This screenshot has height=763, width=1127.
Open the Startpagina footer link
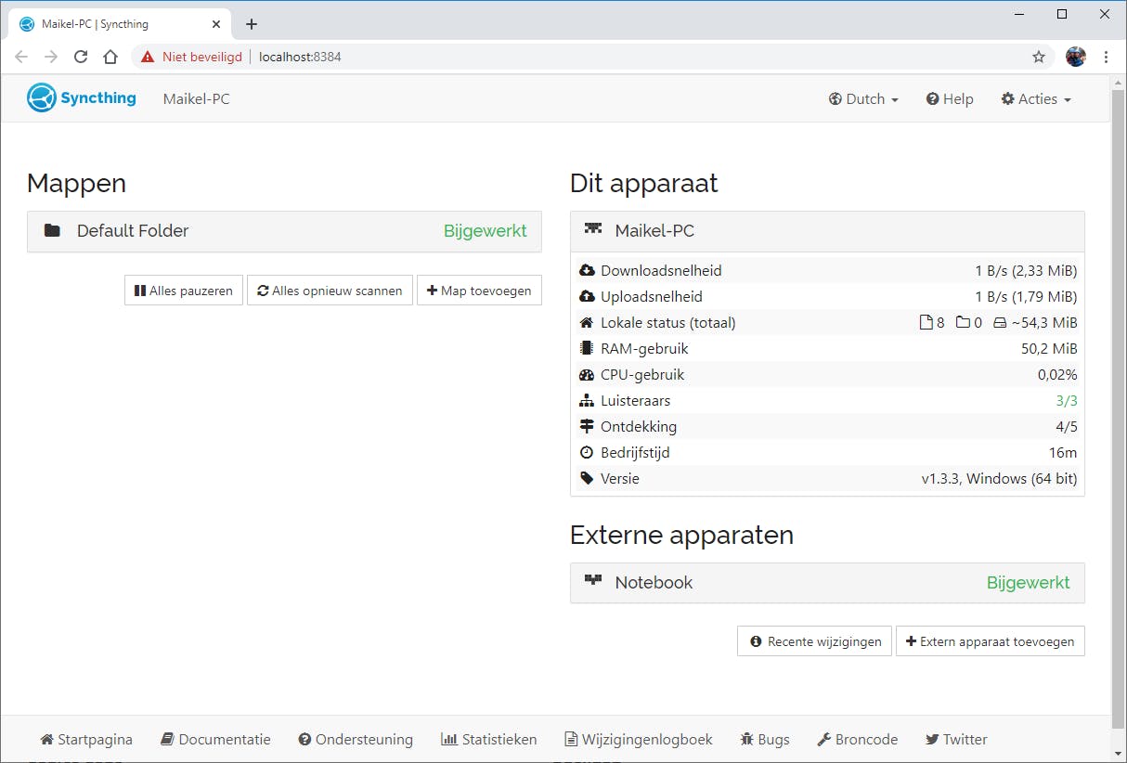[86, 740]
